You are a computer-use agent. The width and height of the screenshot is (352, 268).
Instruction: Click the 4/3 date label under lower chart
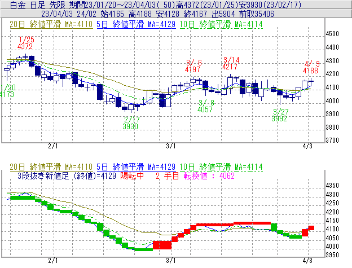[x=307, y=260]
